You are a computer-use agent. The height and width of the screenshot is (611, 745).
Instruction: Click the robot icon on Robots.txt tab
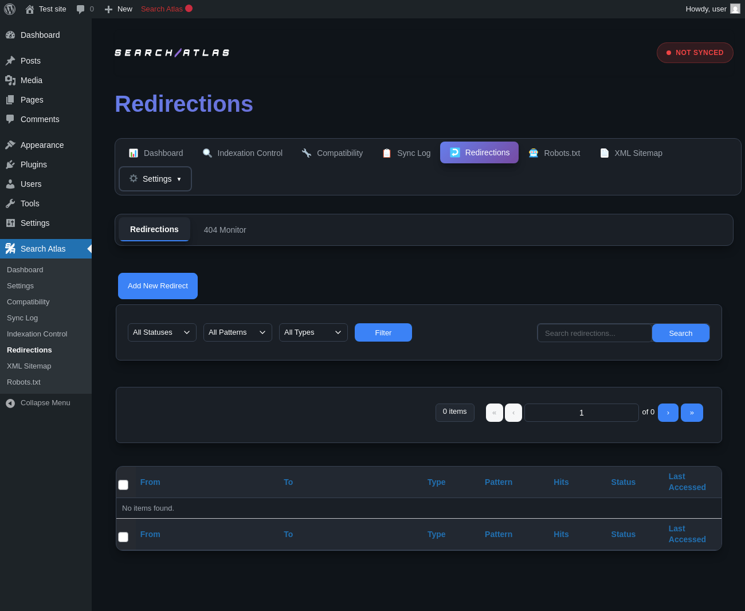coord(534,153)
